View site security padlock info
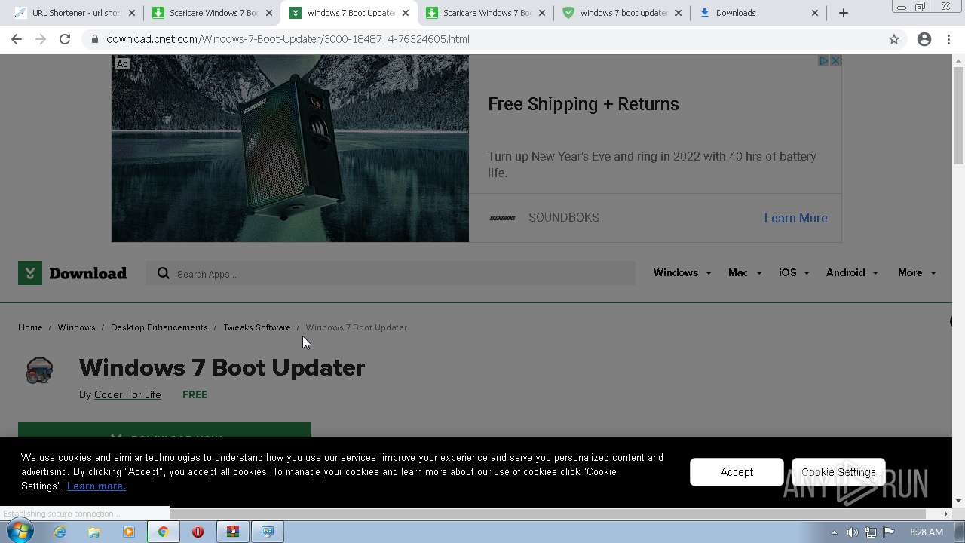The image size is (965, 543). click(x=94, y=39)
